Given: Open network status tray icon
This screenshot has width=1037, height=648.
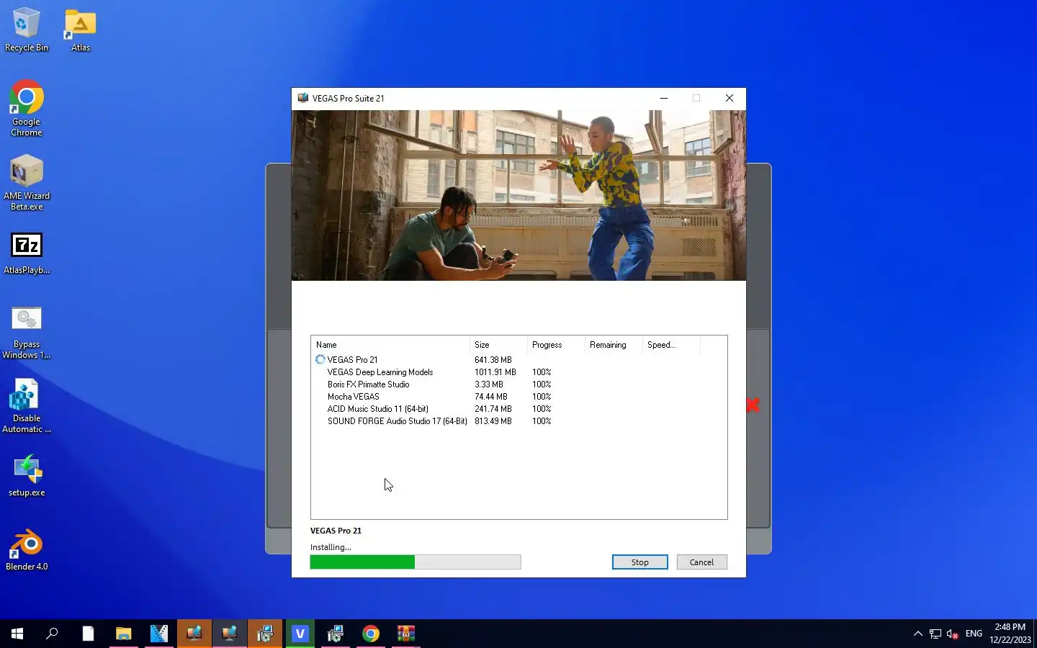Looking at the screenshot, I should pos(935,634).
